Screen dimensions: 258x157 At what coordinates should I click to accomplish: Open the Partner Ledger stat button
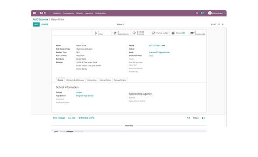[x=160, y=33]
